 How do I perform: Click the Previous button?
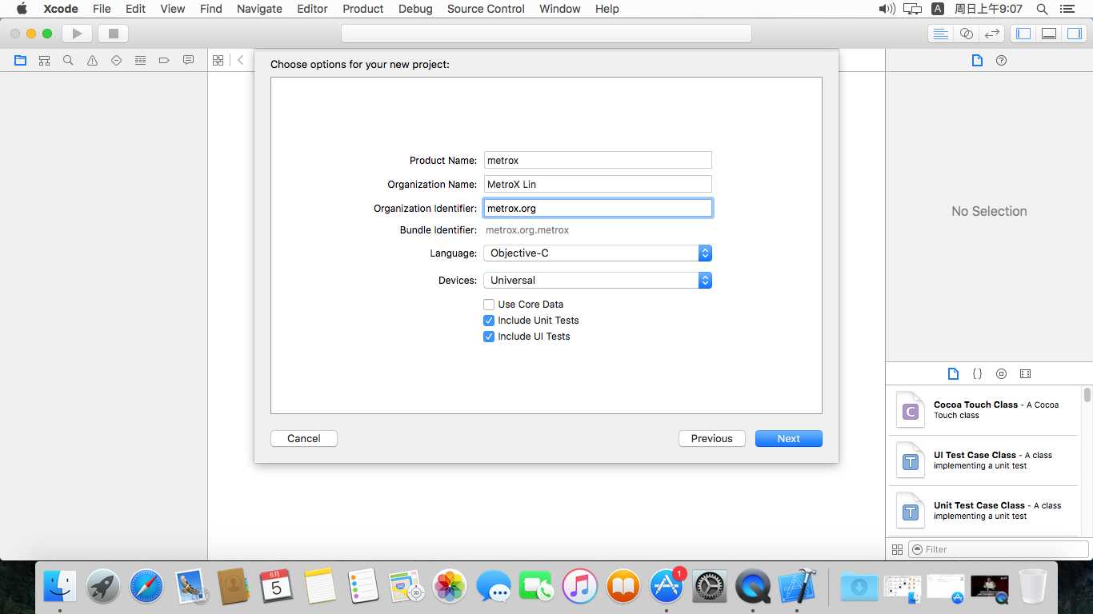click(712, 438)
